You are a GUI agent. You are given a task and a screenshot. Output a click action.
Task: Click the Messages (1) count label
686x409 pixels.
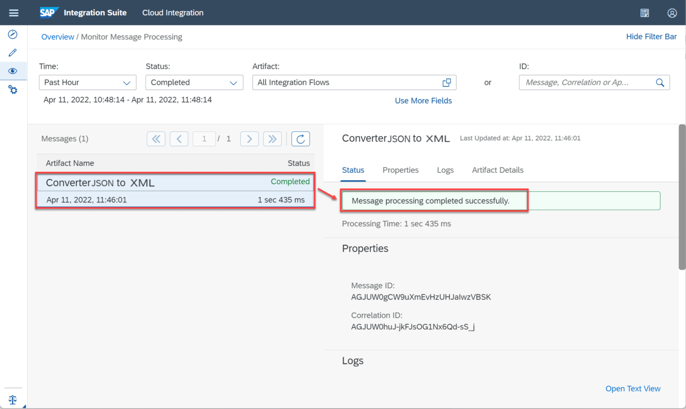pos(65,139)
